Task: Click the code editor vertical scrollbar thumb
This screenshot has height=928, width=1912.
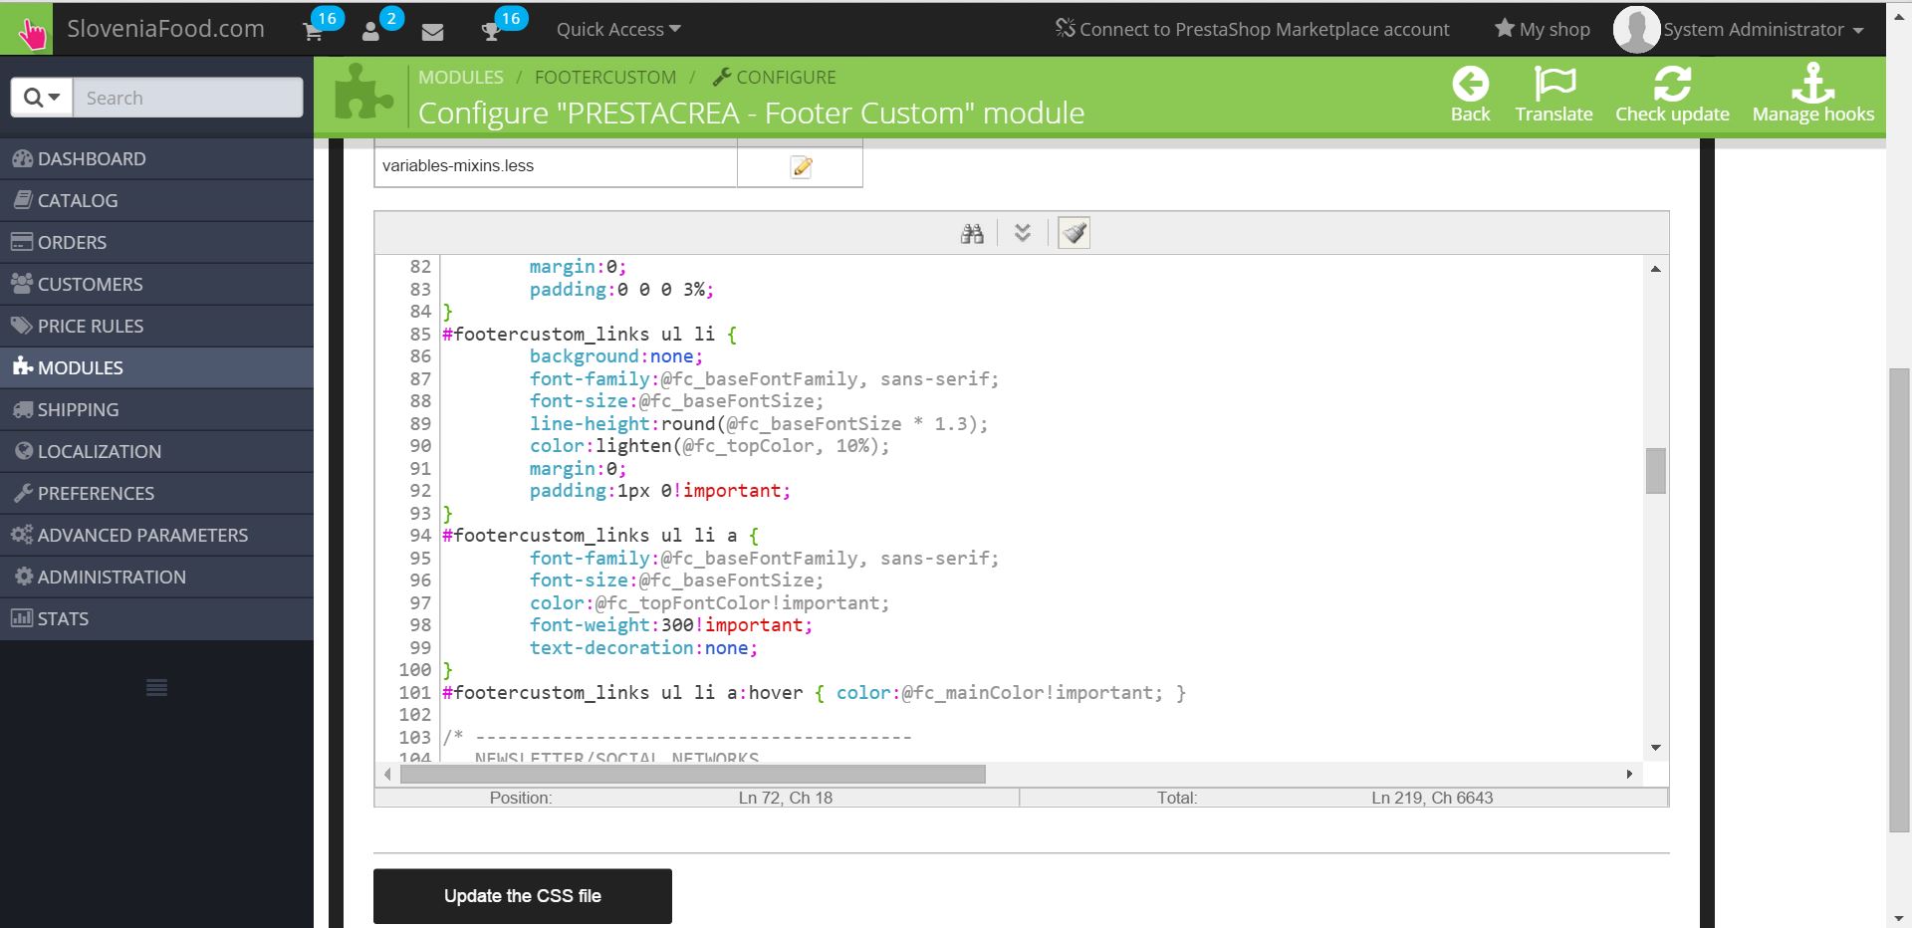Action: pos(1655,471)
